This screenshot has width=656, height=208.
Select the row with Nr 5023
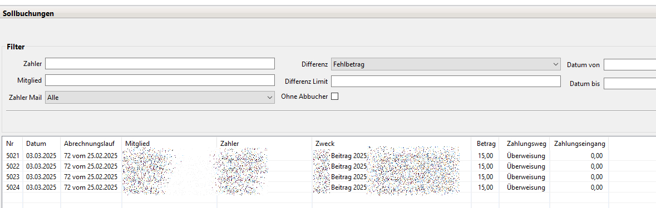click(x=305, y=177)
